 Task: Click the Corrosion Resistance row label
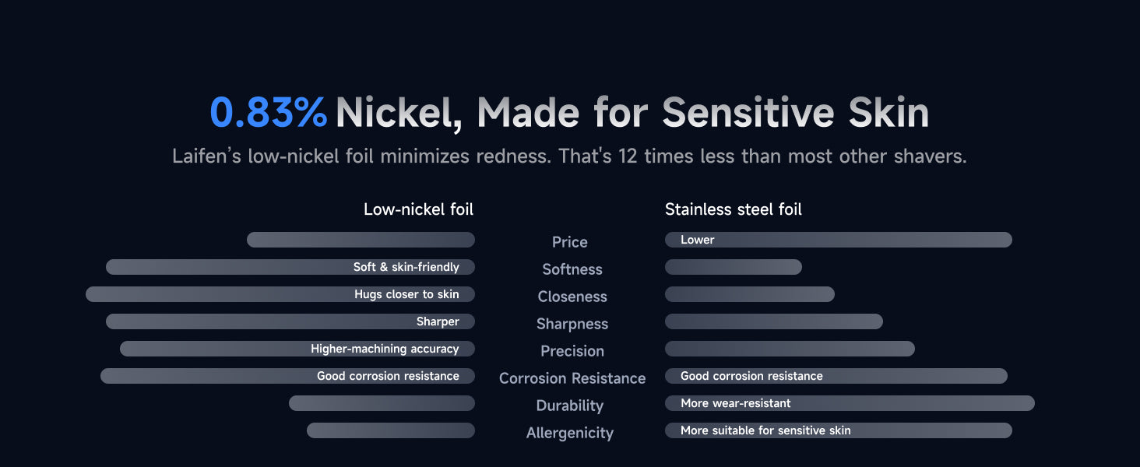coord(572,378)
